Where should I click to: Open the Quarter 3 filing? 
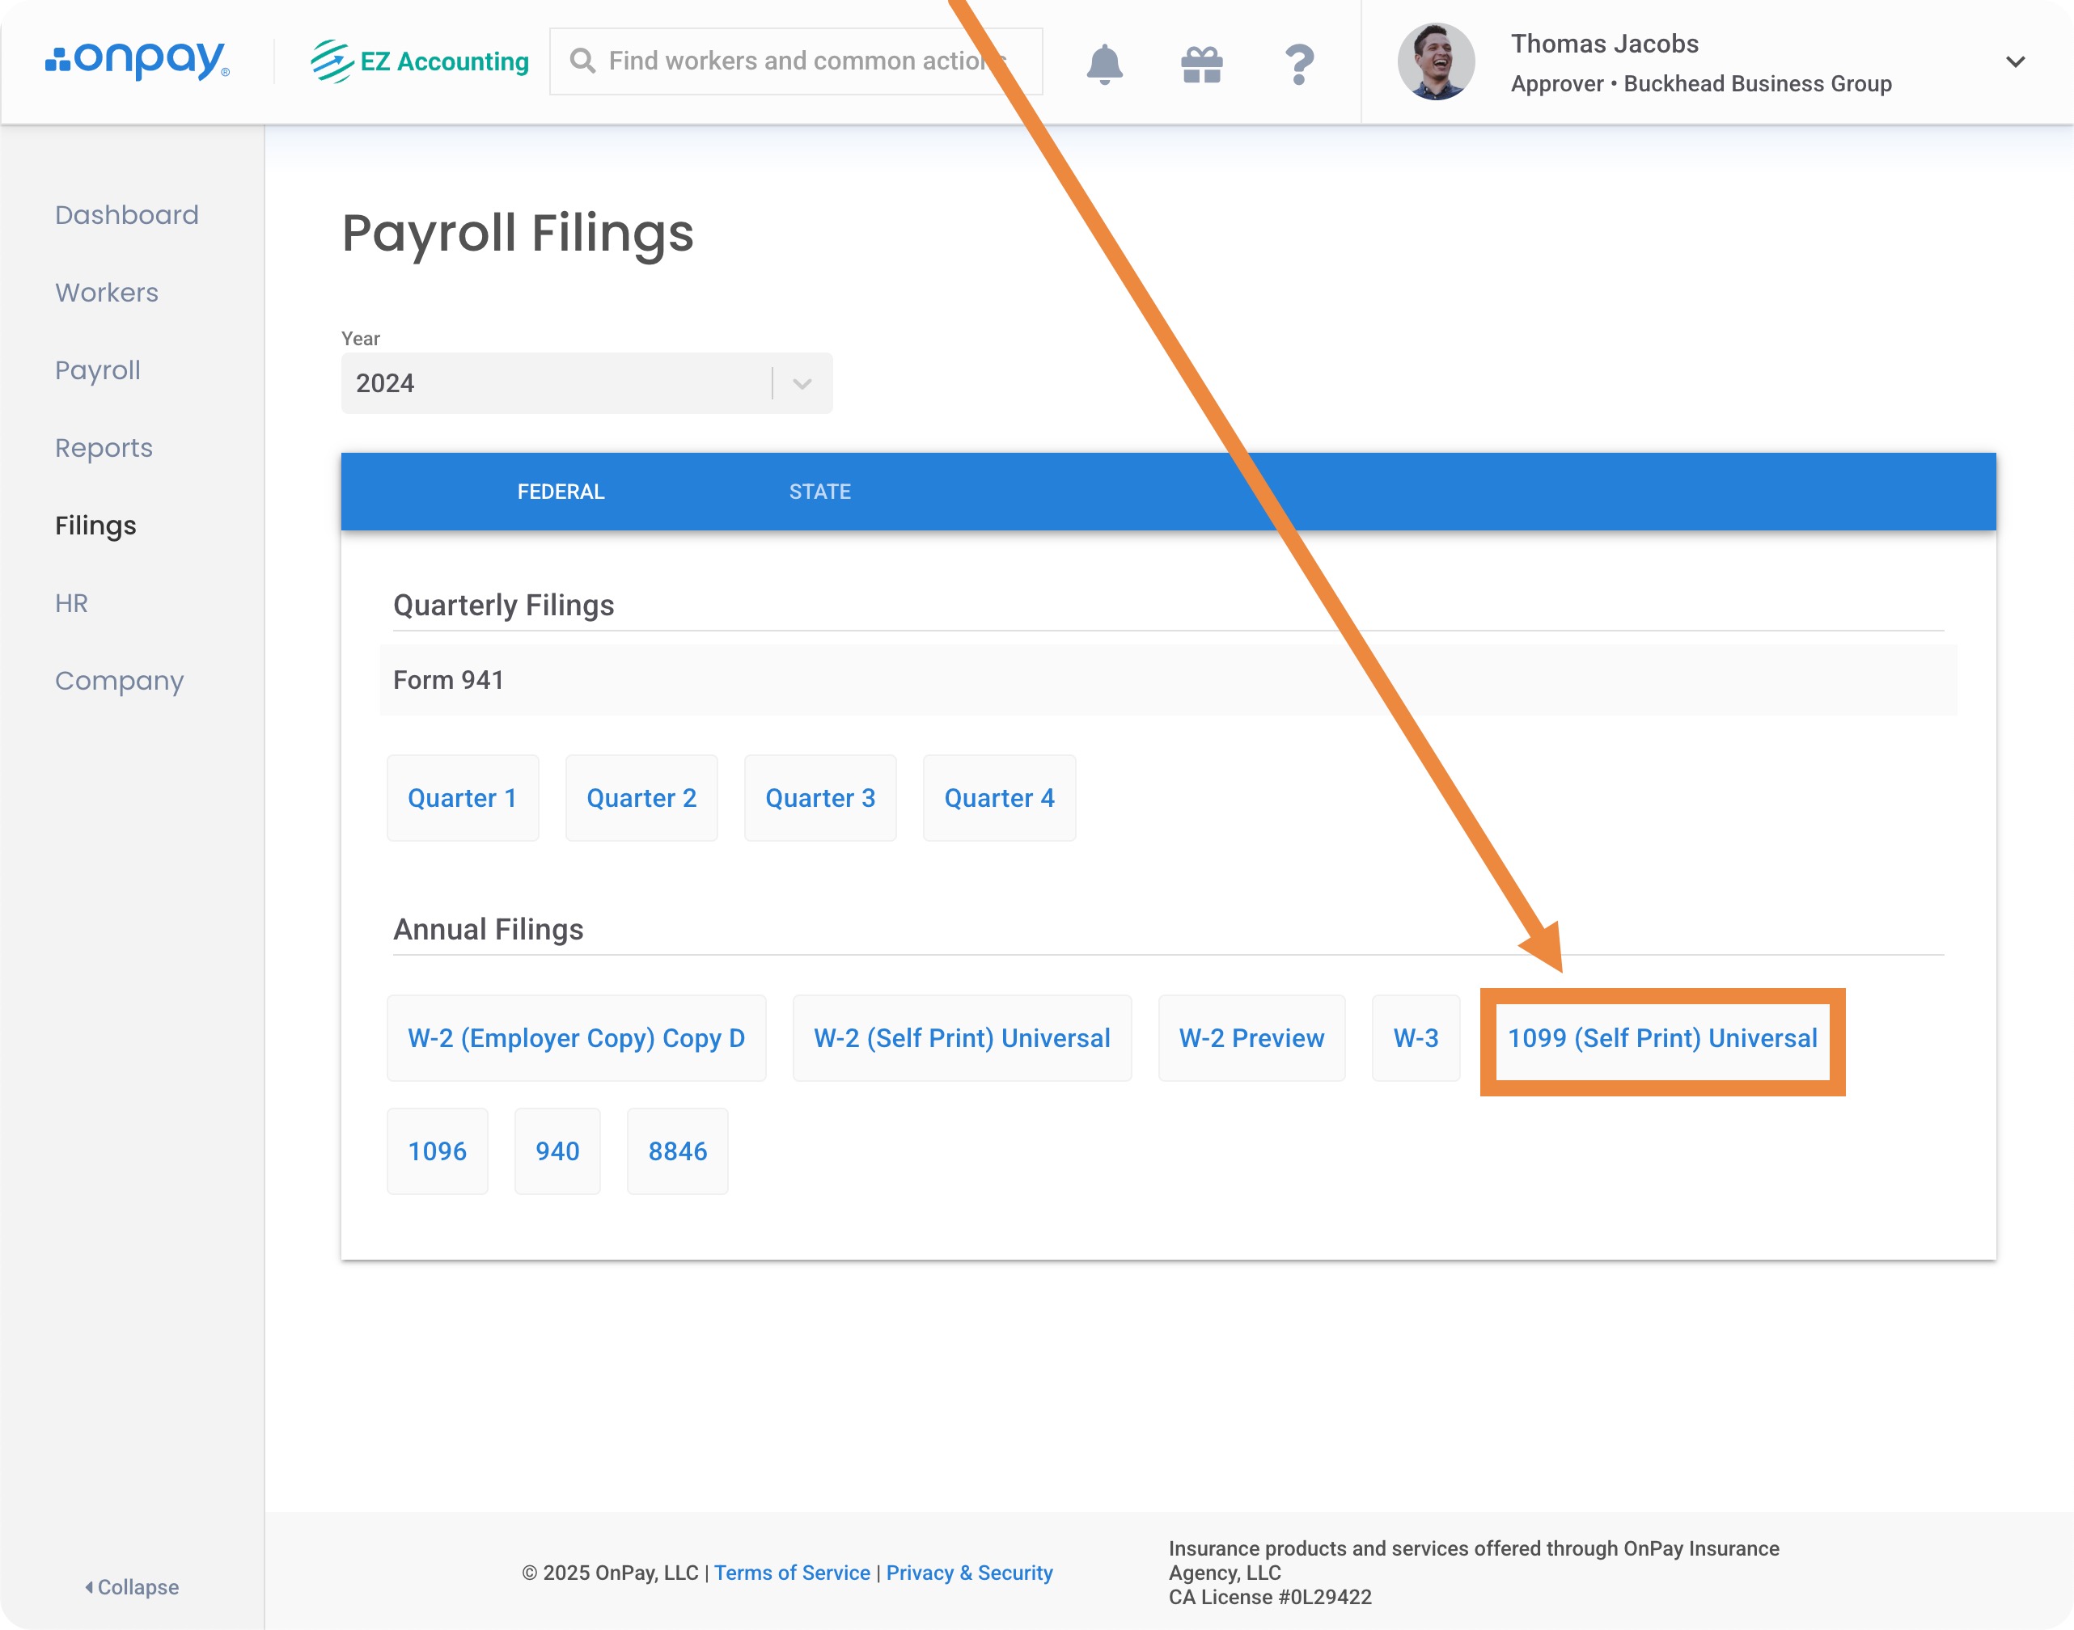819,798
